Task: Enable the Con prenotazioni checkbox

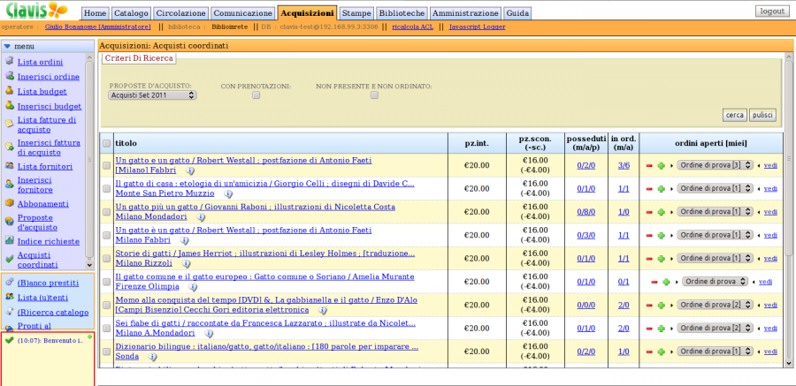Action: pos(256,95)
